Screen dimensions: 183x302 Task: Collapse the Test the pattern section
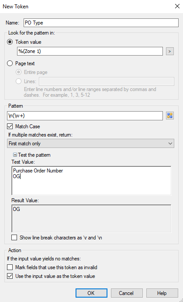[15, 155]
